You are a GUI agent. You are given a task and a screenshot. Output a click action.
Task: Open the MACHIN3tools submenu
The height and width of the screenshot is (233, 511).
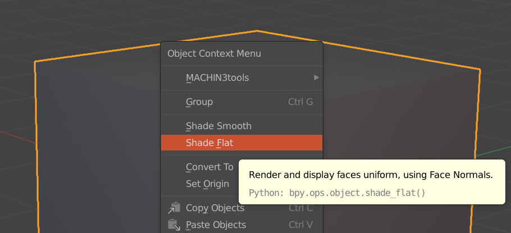pos(241,78)
